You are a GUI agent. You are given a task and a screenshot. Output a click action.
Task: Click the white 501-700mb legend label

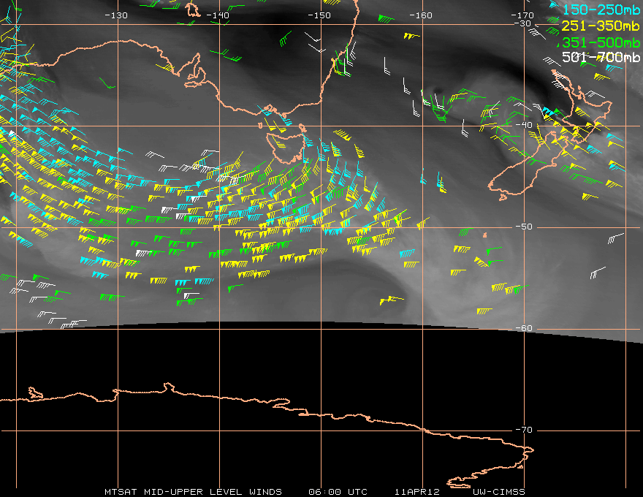point(601,56)
